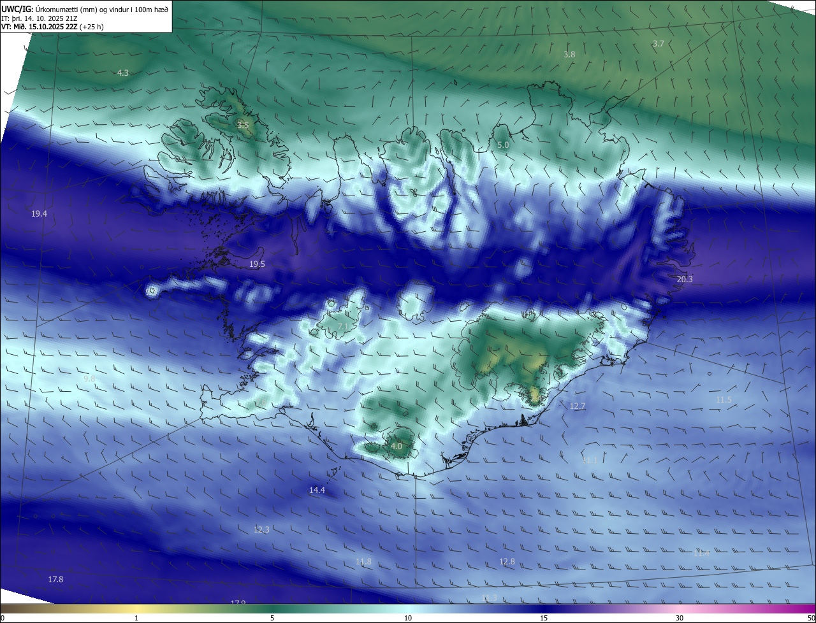The height and width of the screenshot is (623, 816).
Task: Click the 19.5 precipitation value
Action: [x=257, y=264]
